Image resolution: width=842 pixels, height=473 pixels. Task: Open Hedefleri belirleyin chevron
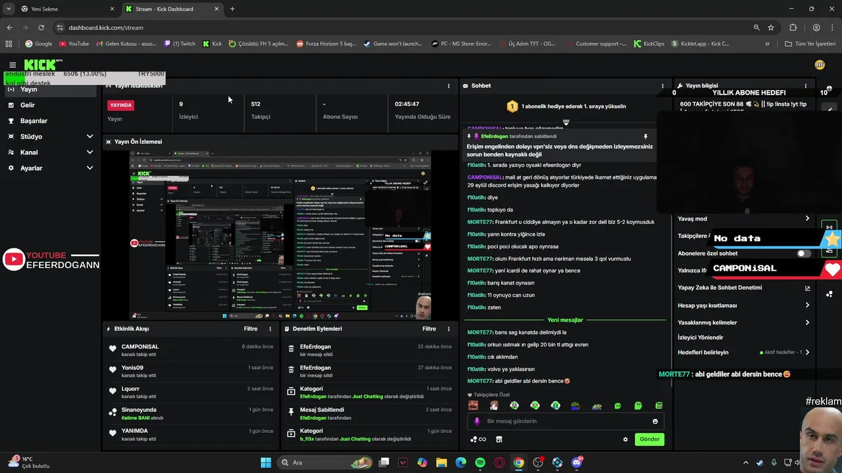[807, 353]
